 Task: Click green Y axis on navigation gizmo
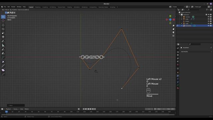(x=170, y=16)
